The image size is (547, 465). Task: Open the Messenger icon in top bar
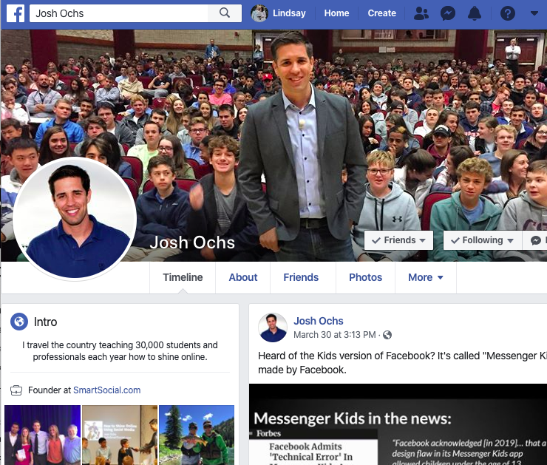(447, 13)
